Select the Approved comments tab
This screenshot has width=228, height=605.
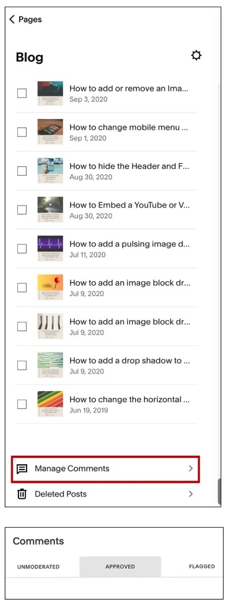click(x=120, y=567)
